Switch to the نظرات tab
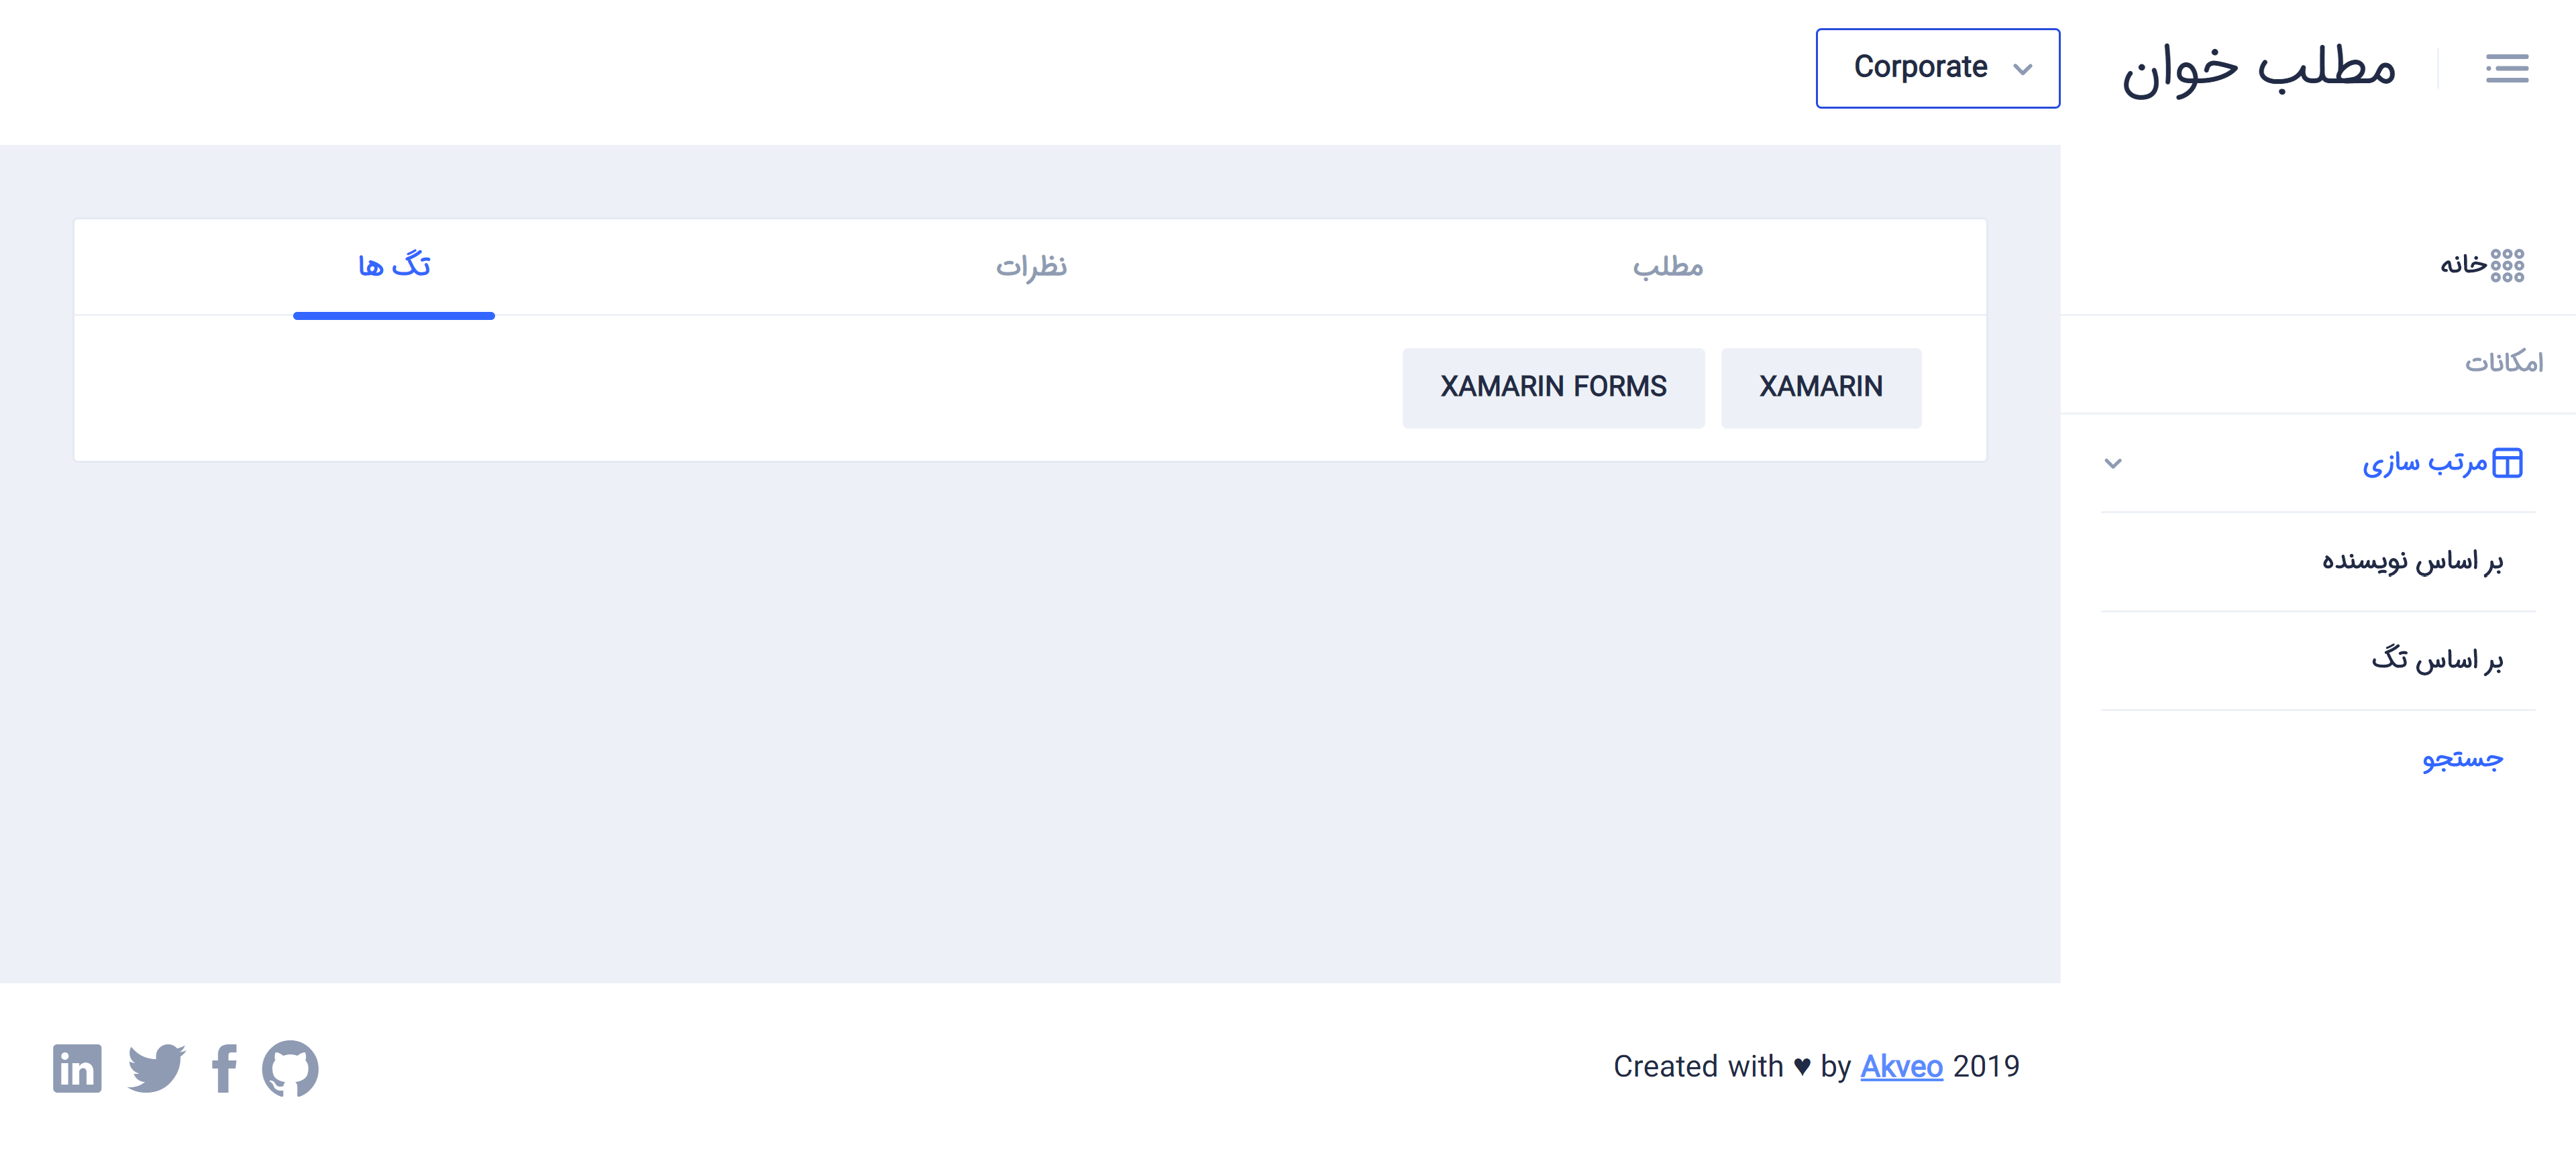This screenshot has width=2576, height=1149. (1031, 267)
